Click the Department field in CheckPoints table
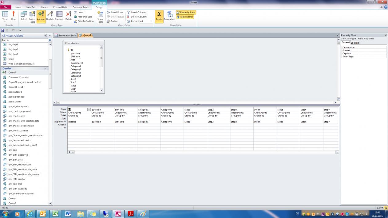This screenshot has height=218, width=388. (x=77, y=63)
